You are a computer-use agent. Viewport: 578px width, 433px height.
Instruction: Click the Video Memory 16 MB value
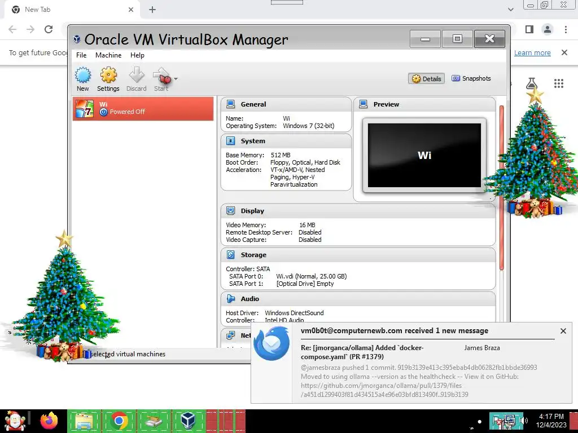[x=307, y=225]
